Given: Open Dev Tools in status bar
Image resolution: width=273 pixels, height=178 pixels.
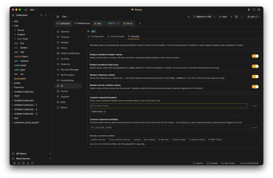Looking at the screenshot, I should pos(228,163).
